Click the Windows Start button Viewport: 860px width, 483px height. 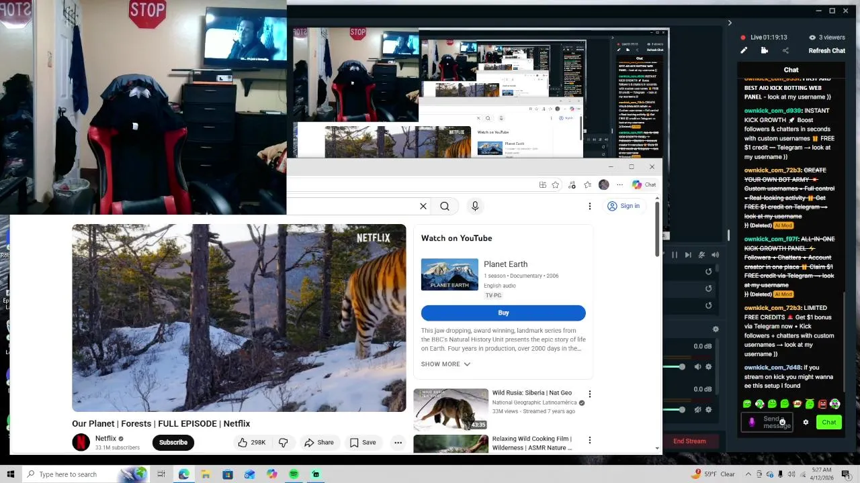pos(10,474)
